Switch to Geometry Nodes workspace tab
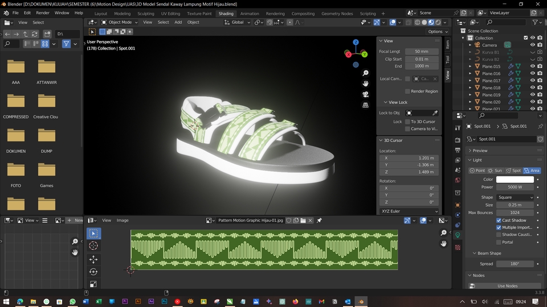547x307 pixels. [x=337, y=14]
